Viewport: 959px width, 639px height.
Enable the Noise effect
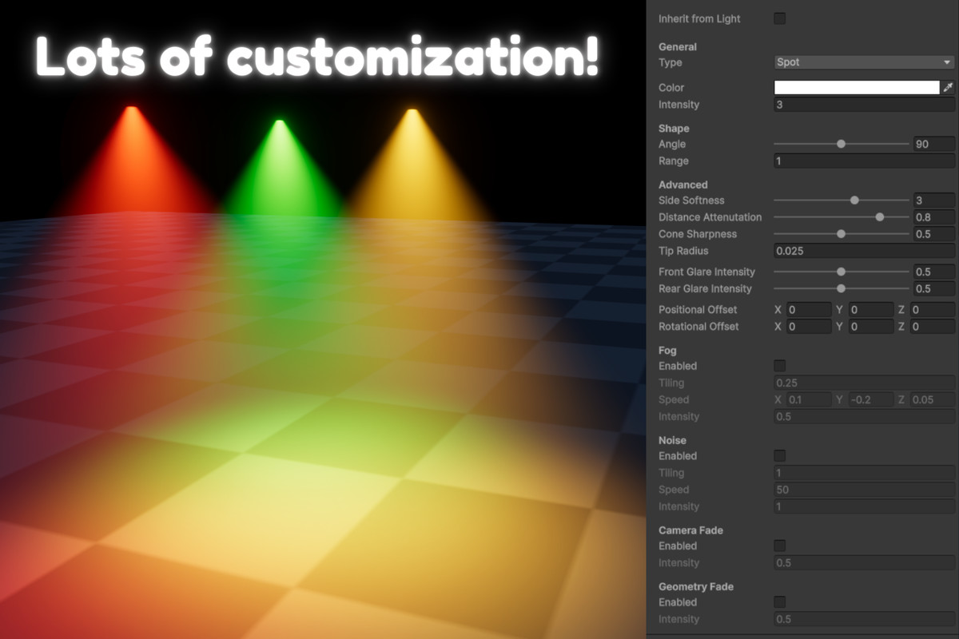click(x=779, y=455)
